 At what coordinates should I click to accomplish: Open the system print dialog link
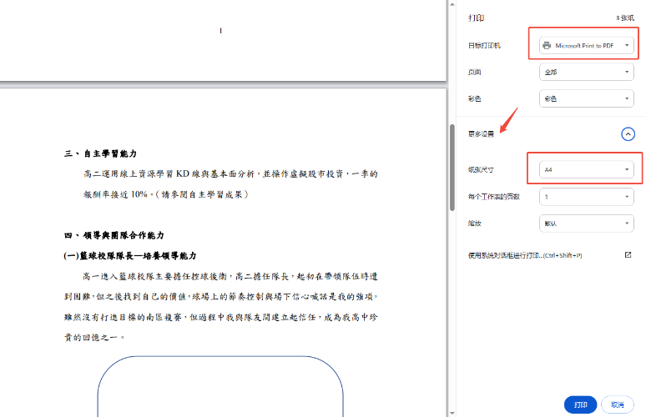tap(525, 255)
